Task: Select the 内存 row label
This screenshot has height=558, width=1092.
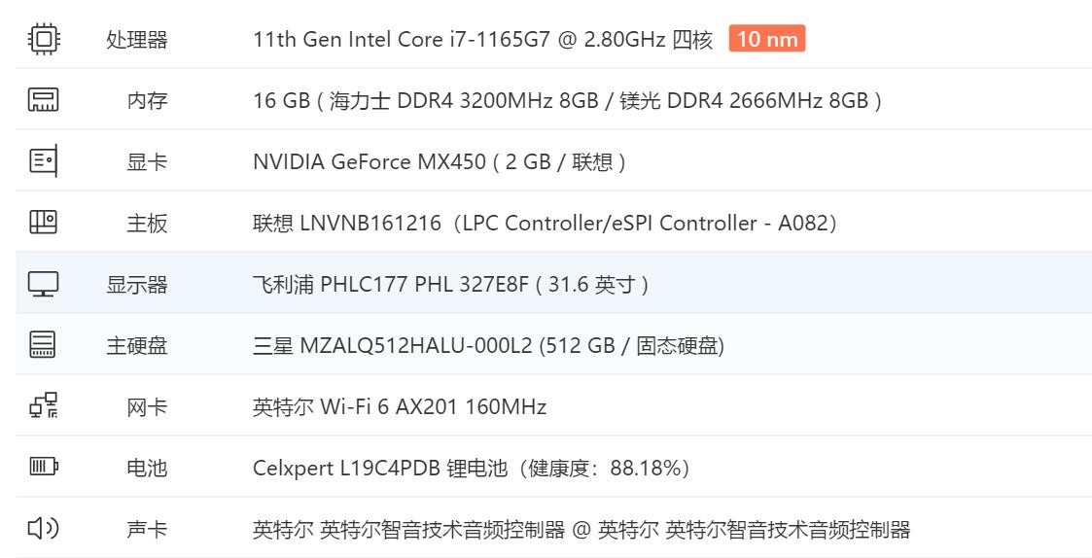Action: pos(147,101)
